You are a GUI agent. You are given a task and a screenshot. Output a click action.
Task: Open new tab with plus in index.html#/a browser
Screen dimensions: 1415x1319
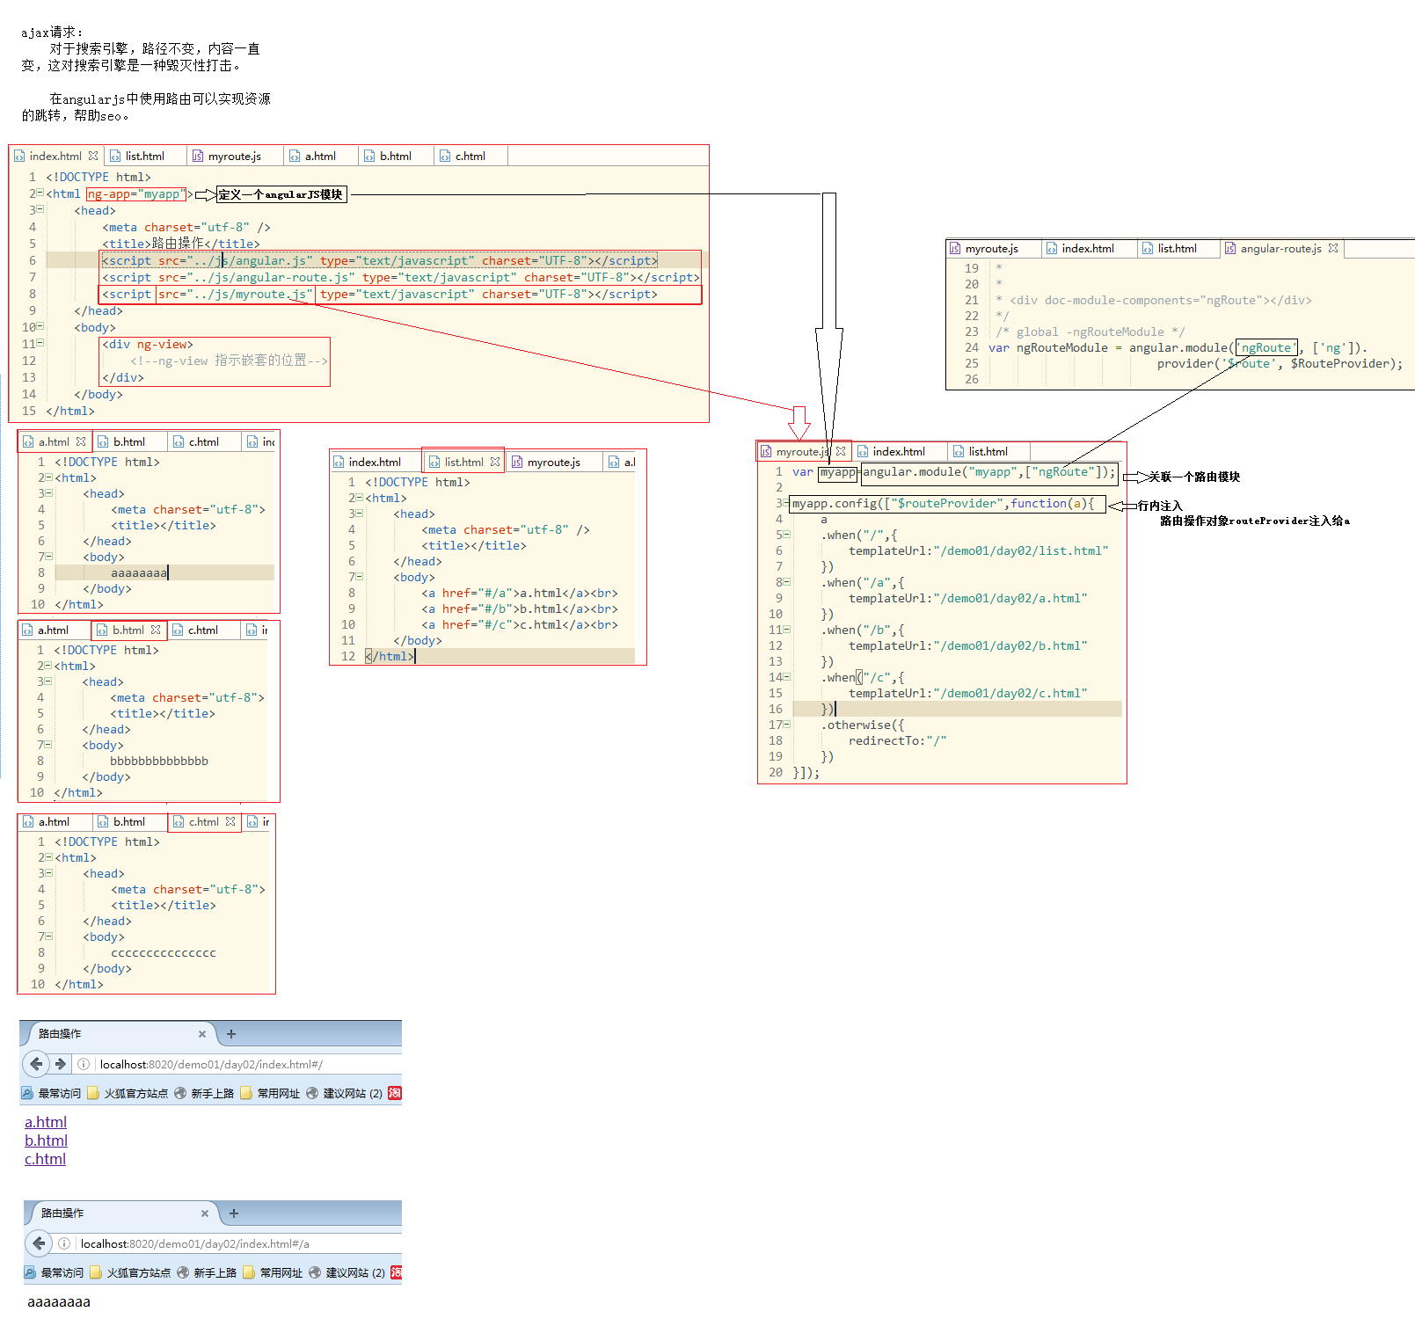click(234, 1213)
